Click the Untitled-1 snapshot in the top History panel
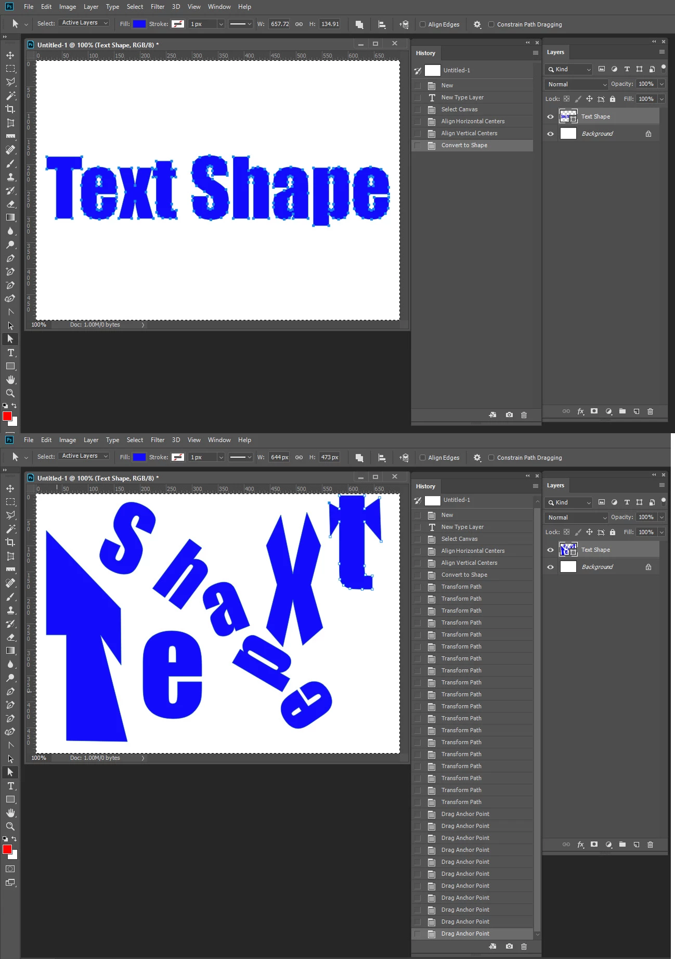 pyautogui.click(x=473, y=70)
